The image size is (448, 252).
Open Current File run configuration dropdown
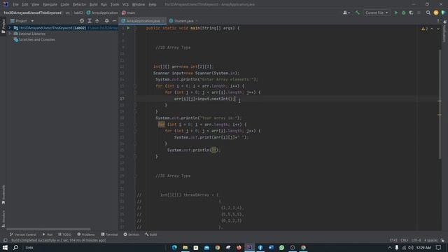coord(377,13)
